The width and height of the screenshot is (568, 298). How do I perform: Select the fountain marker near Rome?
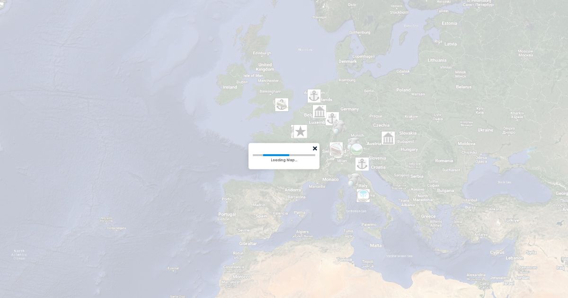click(x=363, y=195)
